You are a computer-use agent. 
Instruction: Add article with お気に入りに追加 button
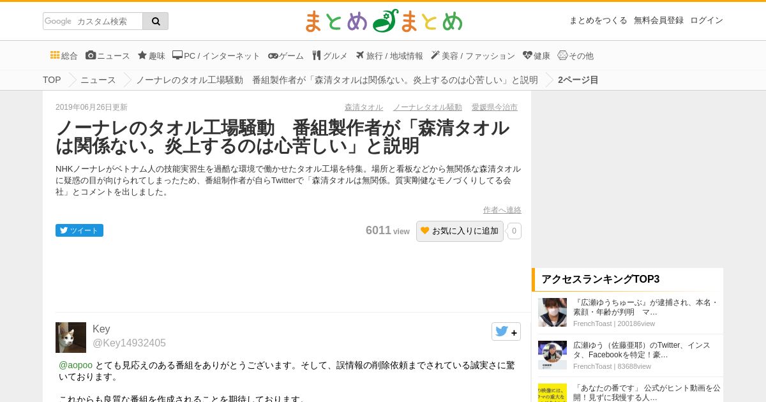[460, 231]
